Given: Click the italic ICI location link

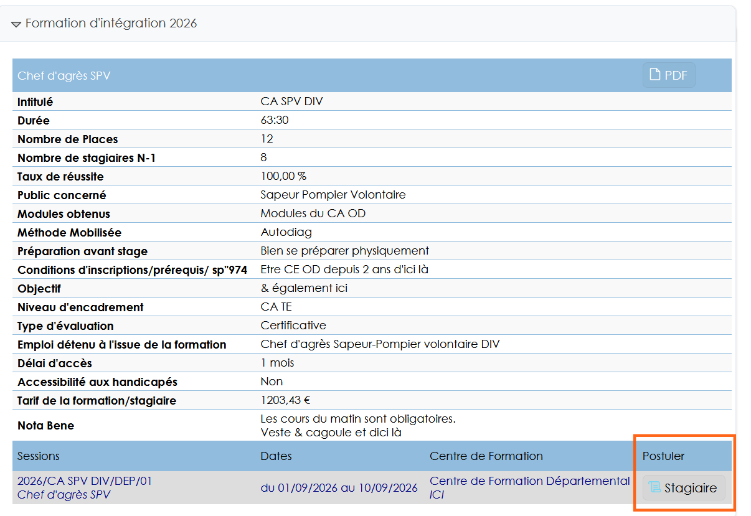Looking at the screenshot, I should pyautogui.click(x=437, y=495).
